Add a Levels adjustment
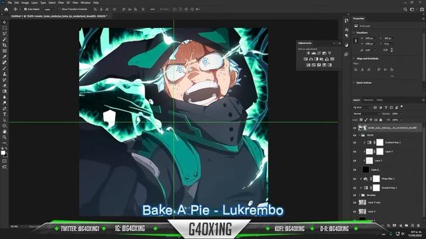The height and width of the screenshot is (239, 426). click(x=314, y=53)
